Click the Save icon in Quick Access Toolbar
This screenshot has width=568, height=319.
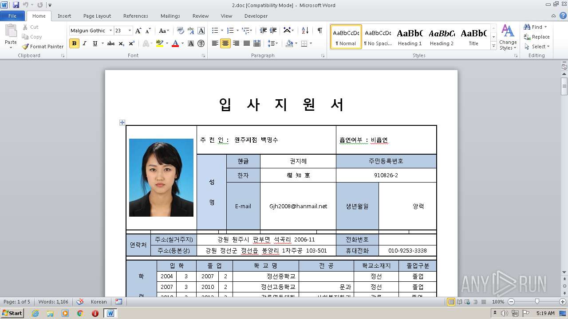pyautogui.click(x=16, y=5)
